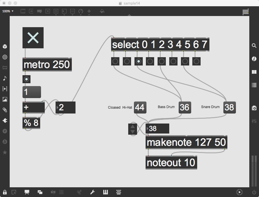Image resolution: width=259 pixels, height=197 pixels.
Task: Toggle audio power button at bottom right
Action: pyautogui.click(x=254, y=192)
